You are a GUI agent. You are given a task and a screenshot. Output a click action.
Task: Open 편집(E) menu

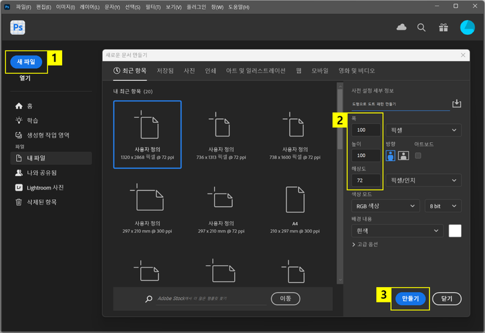43,7
